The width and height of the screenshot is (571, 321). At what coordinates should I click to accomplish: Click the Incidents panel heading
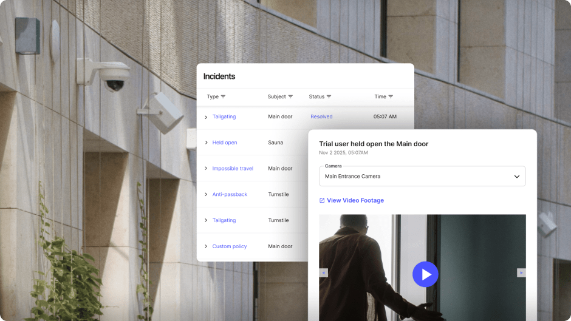point(219,76)
